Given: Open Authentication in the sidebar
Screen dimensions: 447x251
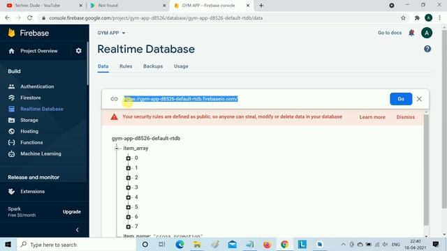Looking at the screenshot, I should (x=37, y=86).
